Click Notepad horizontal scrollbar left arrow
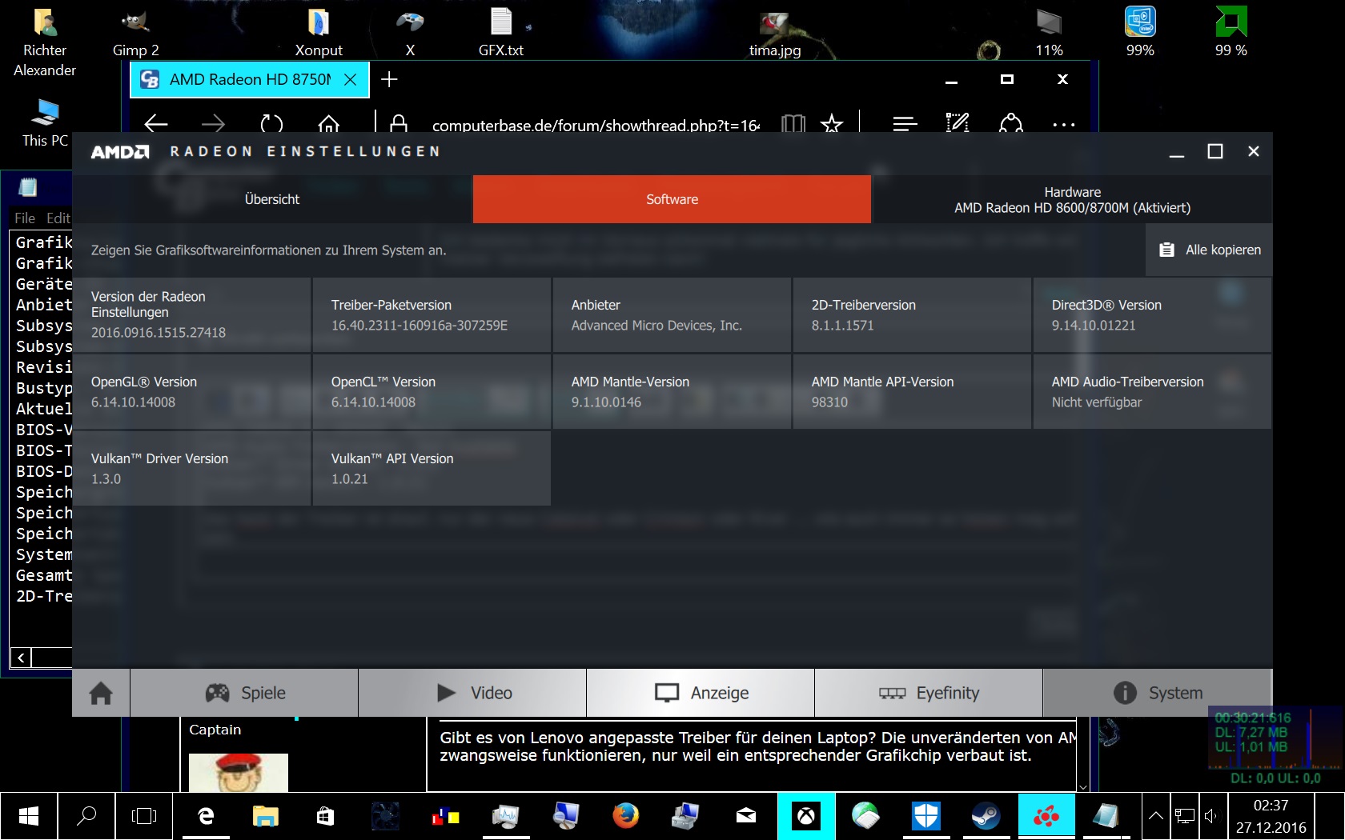Screen dimensions: 1345x840 coord(21,658)
